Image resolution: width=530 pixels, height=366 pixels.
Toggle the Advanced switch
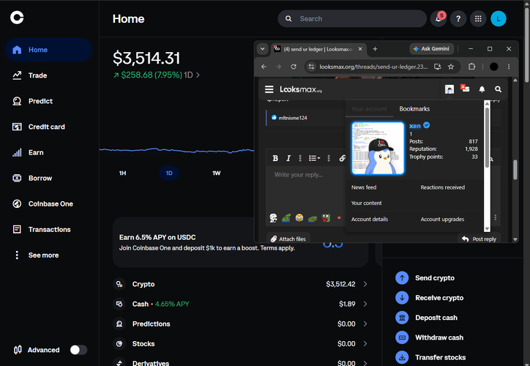coord(78,350)
